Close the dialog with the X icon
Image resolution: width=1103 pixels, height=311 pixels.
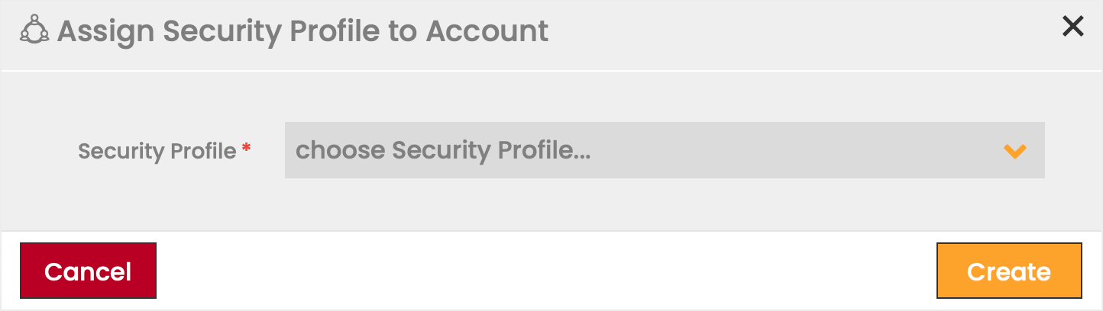1072,27
